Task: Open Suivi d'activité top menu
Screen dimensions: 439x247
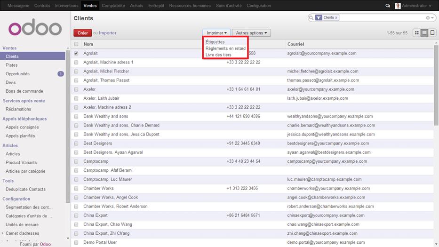Action: point(229,6)
